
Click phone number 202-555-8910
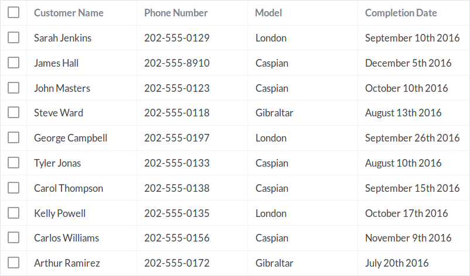pyautogui.click(x=177, y=63)
